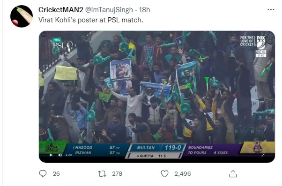Open the @ImTanujSingh handle link
The width and height of the screenshot is (282, 186).
click(x=109, y=10)
